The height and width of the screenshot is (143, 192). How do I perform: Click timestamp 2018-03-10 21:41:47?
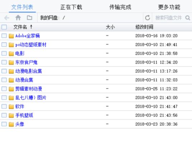156,106
